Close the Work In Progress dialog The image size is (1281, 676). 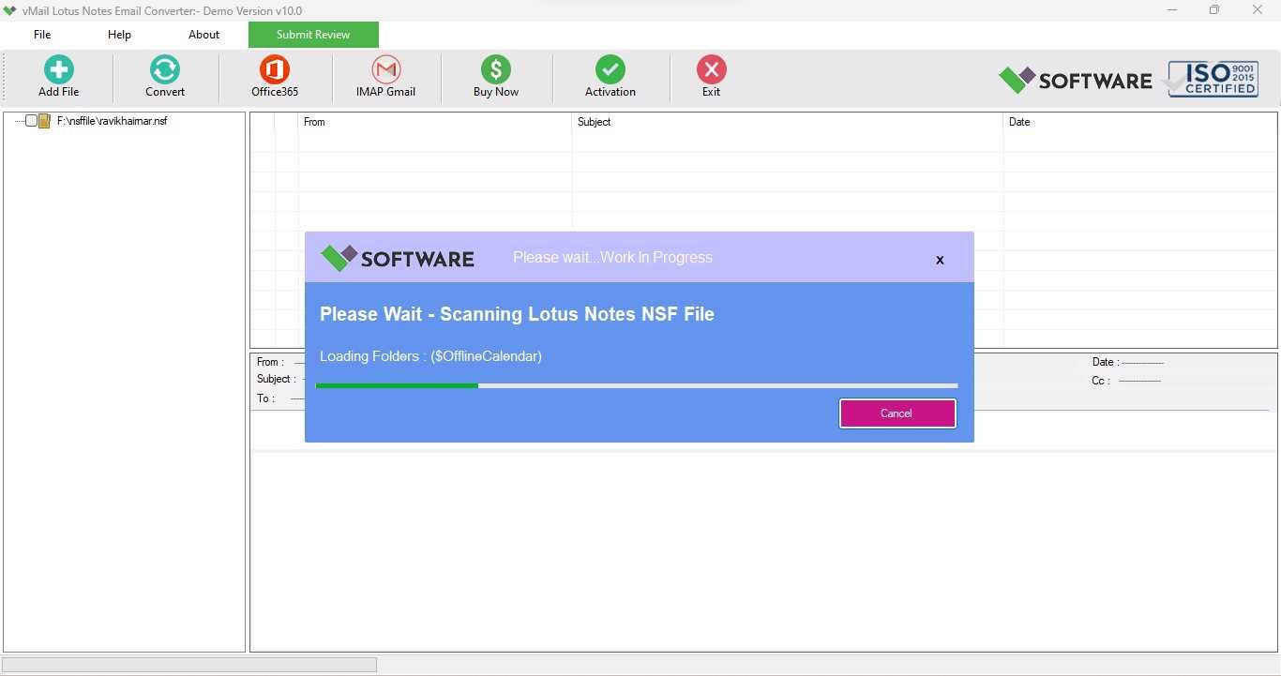click(940, 260)
